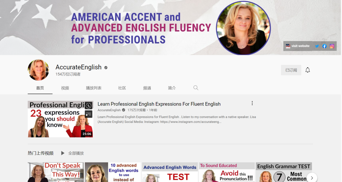Play the Professional English 23 expressions thumbnail
Image resolution: width=342 pixels, height=182 pixels.
point(60,119)
